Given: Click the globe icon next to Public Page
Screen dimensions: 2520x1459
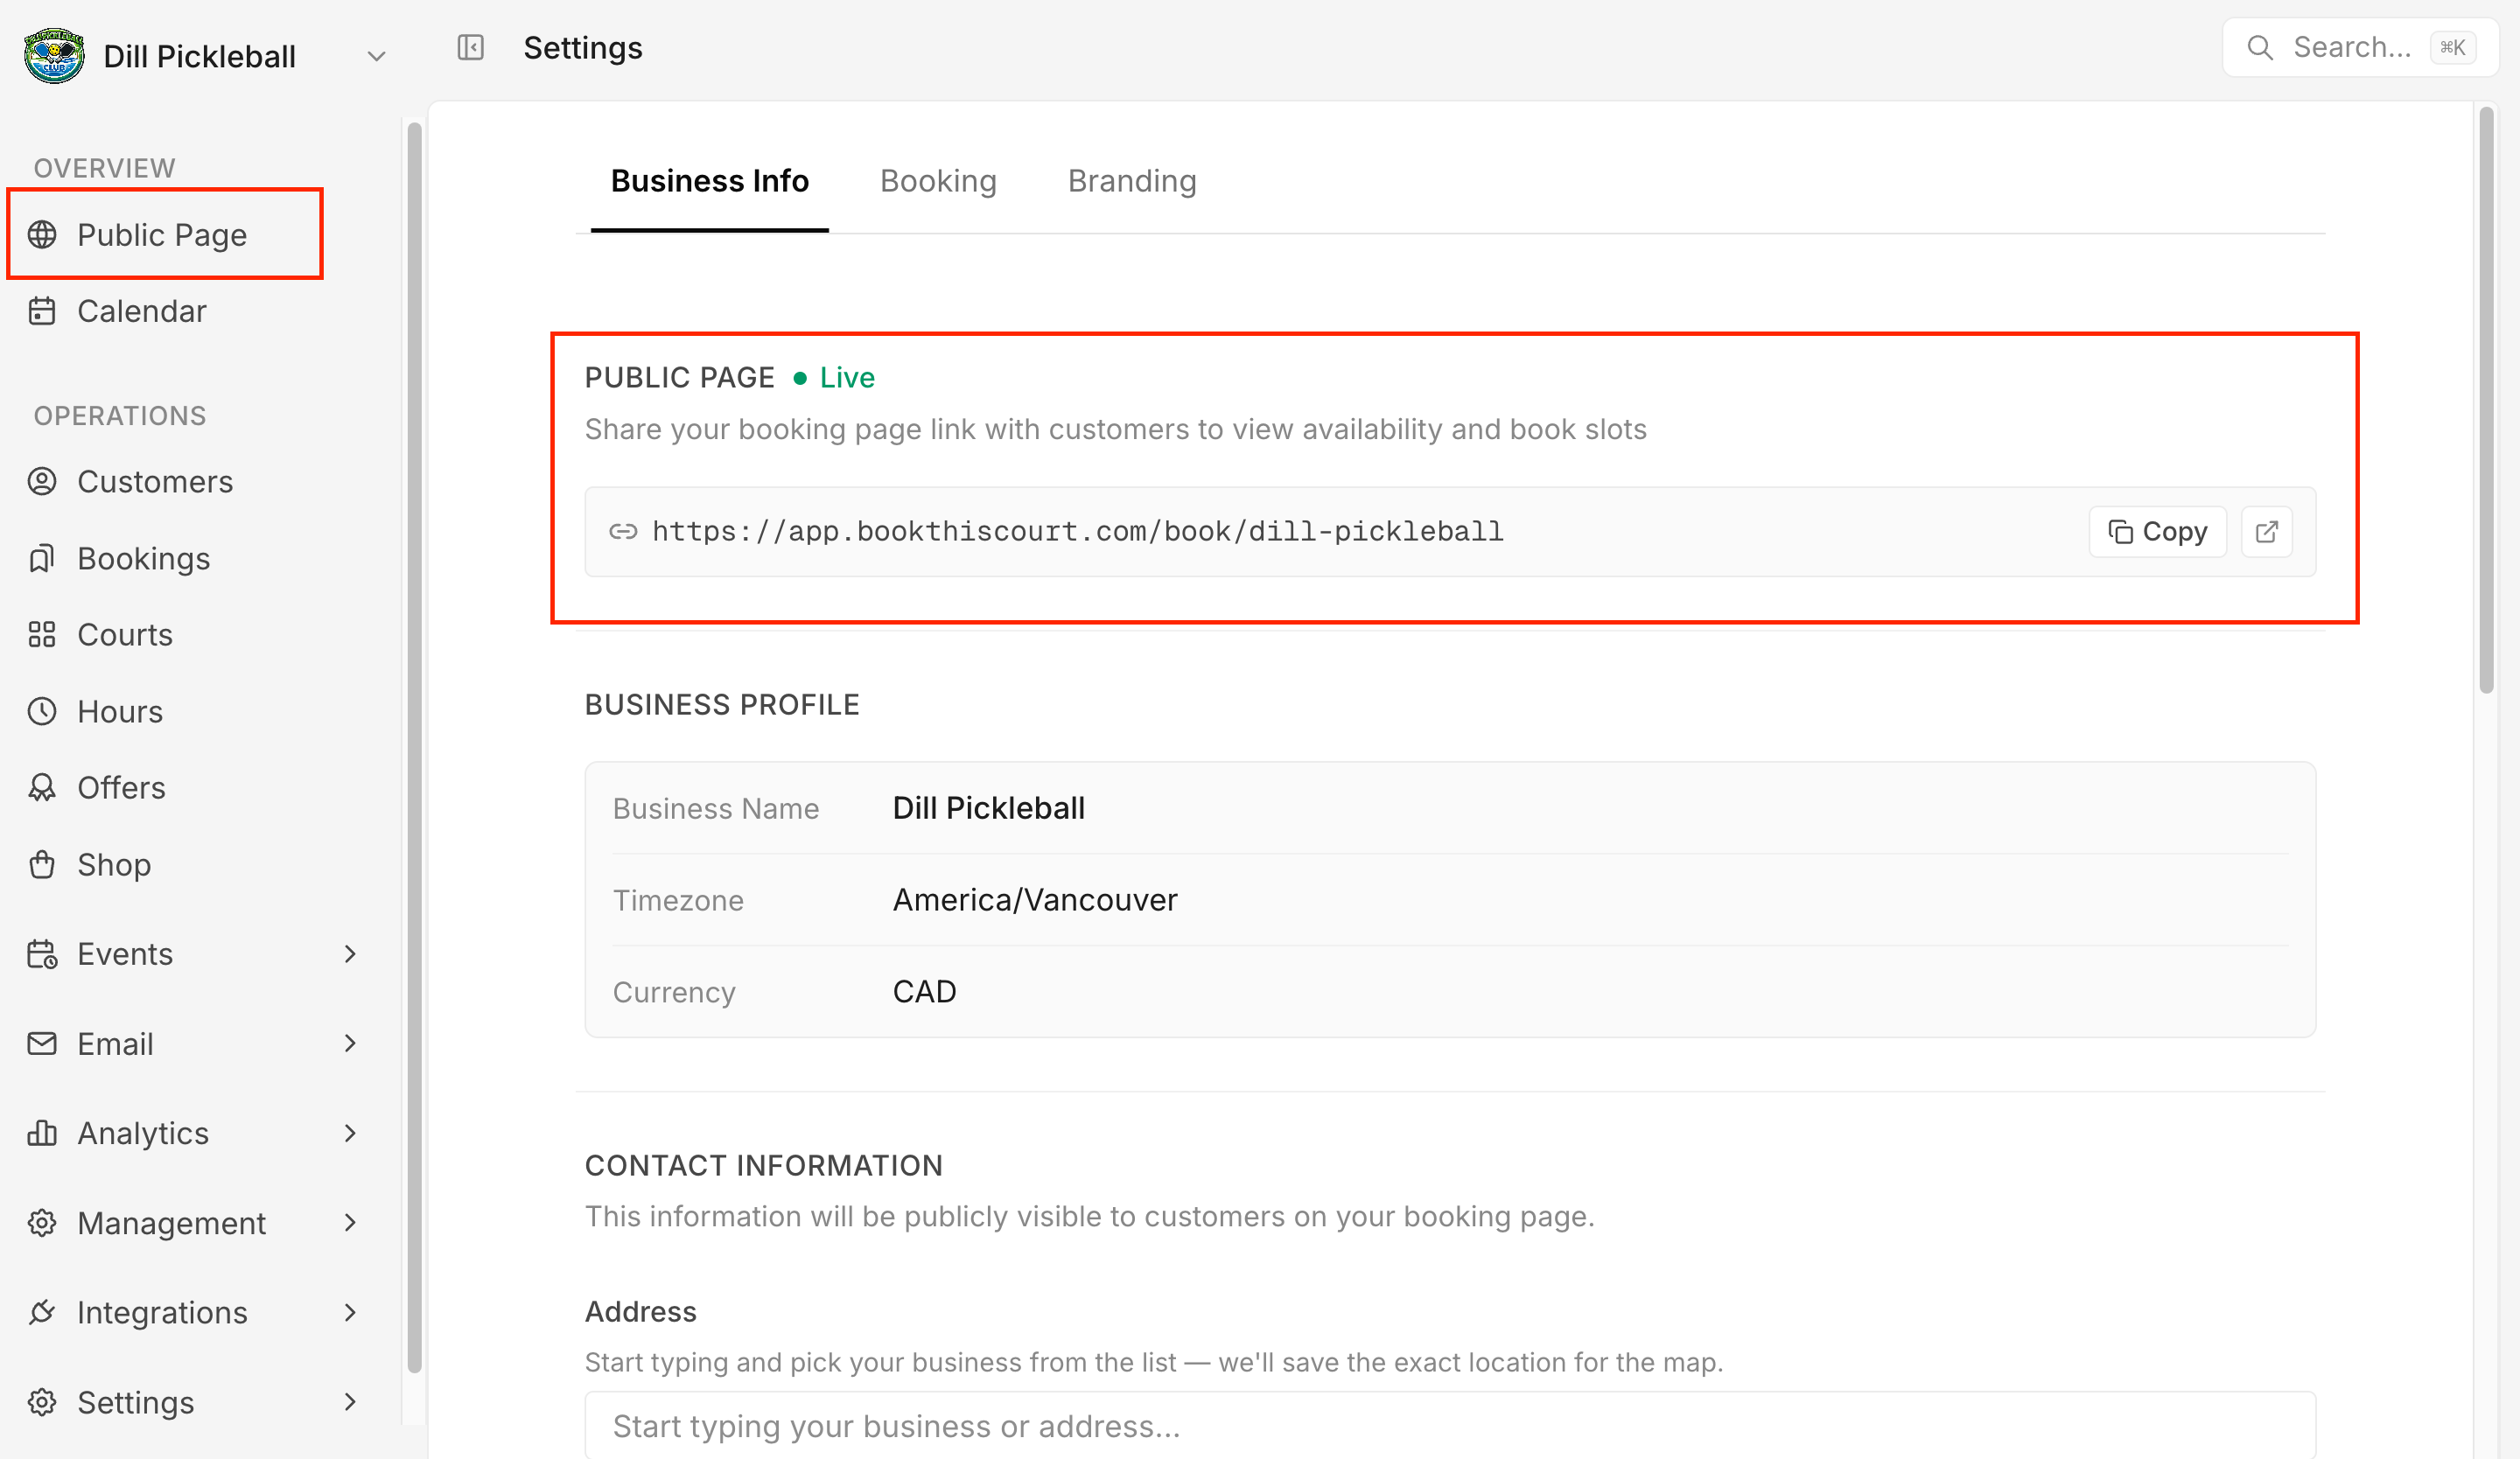Looking at the screenshot, I should [x=42, y=234].
